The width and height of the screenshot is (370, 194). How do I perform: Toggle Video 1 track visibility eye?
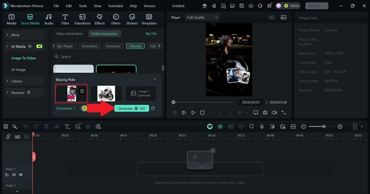pyautogui.click(x=21, y=175)
